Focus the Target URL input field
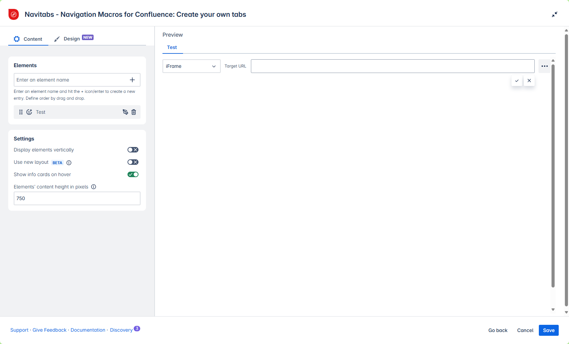Screen dimensions: 569x344 [x=392, y=66]
